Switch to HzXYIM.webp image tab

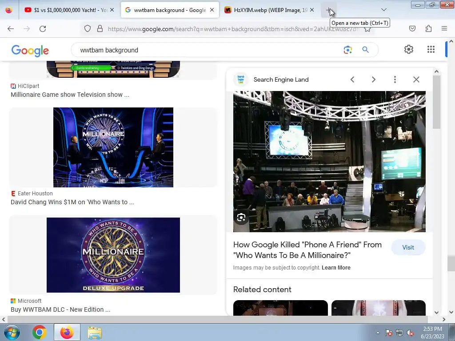click(x=267, y=10)
